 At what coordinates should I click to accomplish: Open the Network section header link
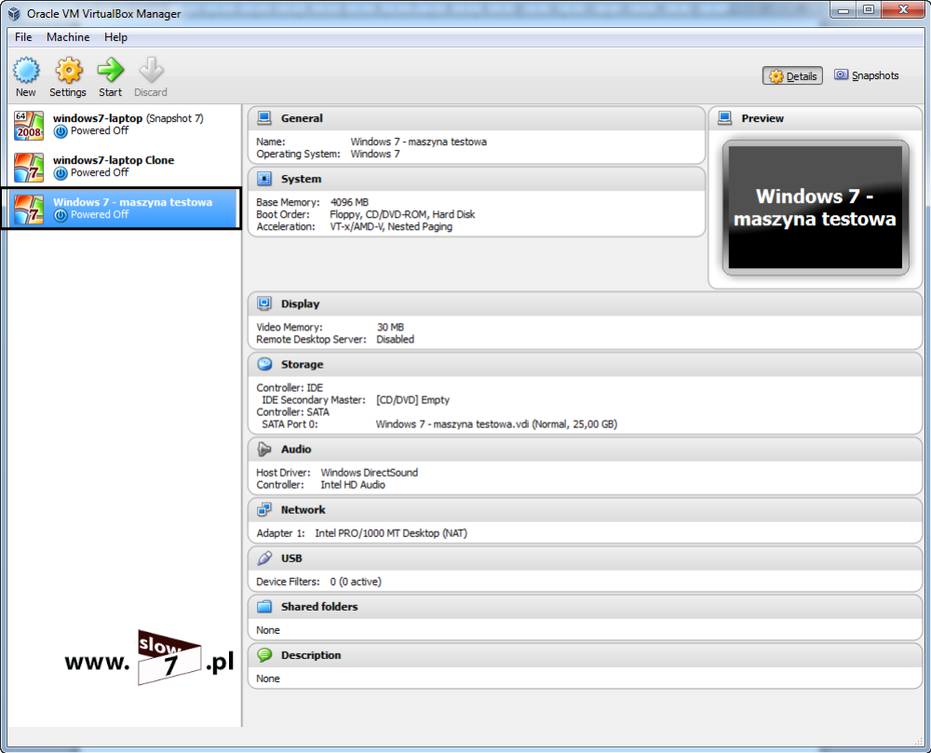(x=303, y=510)
